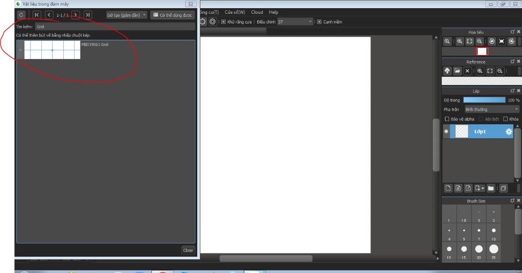The image size is (522, 273).
Task: Click the 'Có thể dùng được' button
Action: coord(172,15)
